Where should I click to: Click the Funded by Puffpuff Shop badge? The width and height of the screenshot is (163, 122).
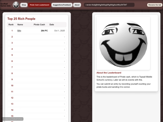(12, 119)
